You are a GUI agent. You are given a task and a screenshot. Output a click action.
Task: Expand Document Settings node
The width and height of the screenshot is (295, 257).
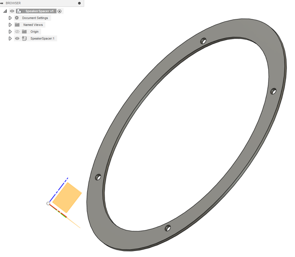pos(10,18)
